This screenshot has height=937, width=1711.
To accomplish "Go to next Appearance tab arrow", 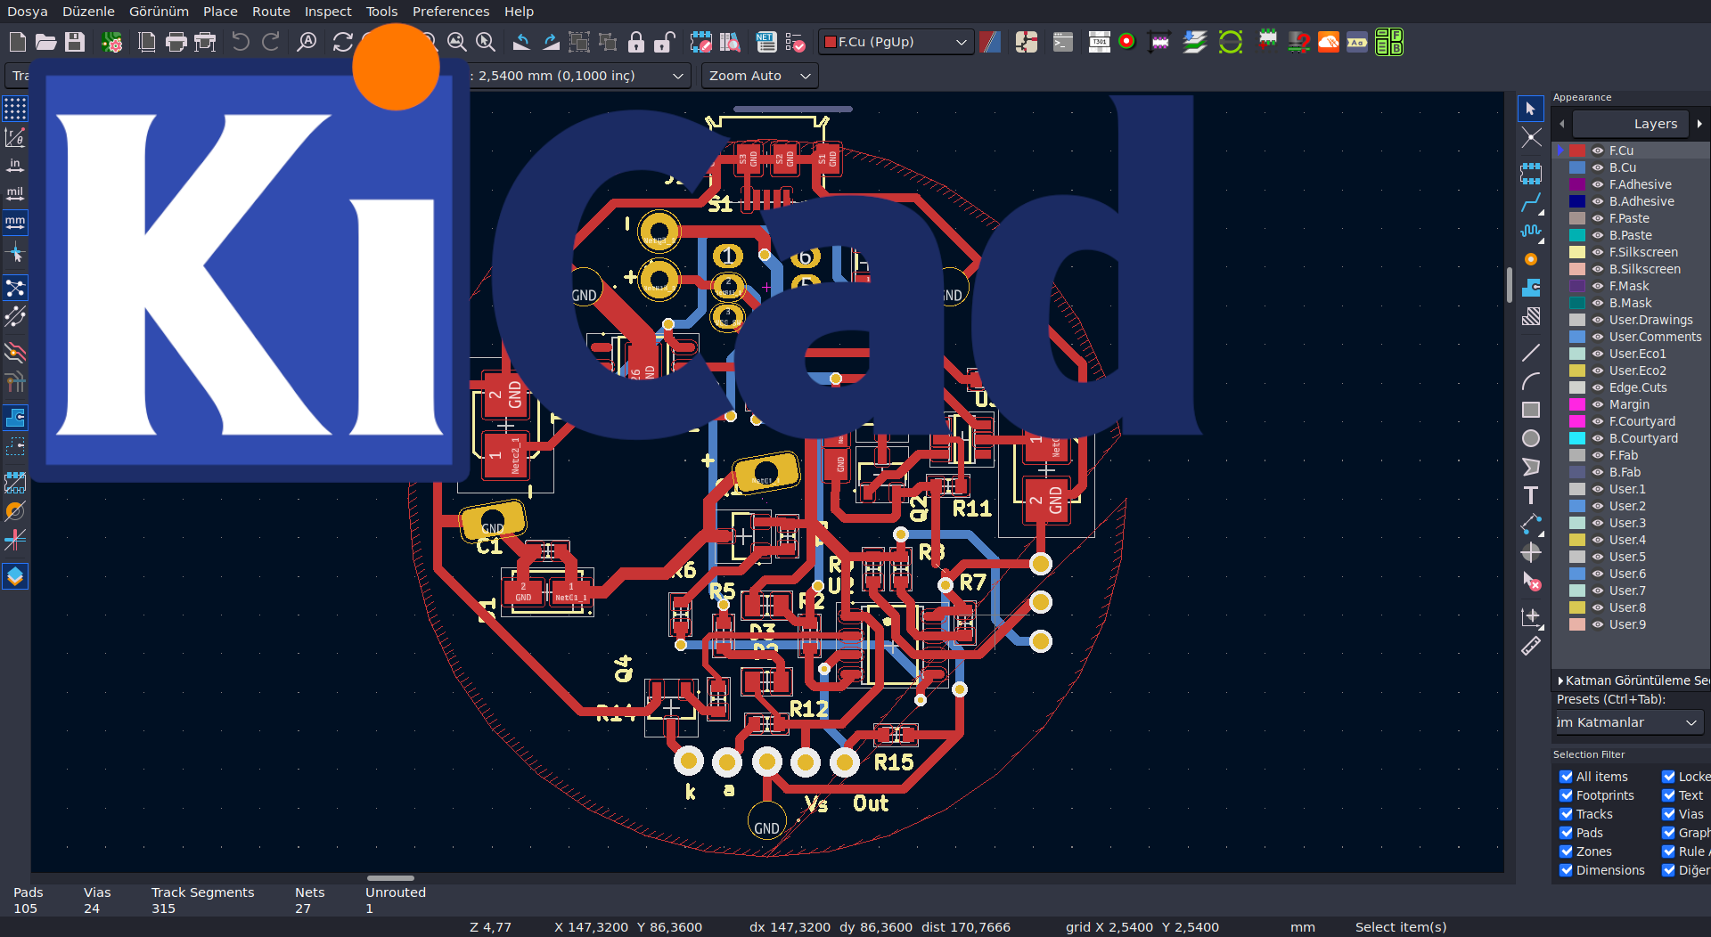I will click(x=1699, y=124).
